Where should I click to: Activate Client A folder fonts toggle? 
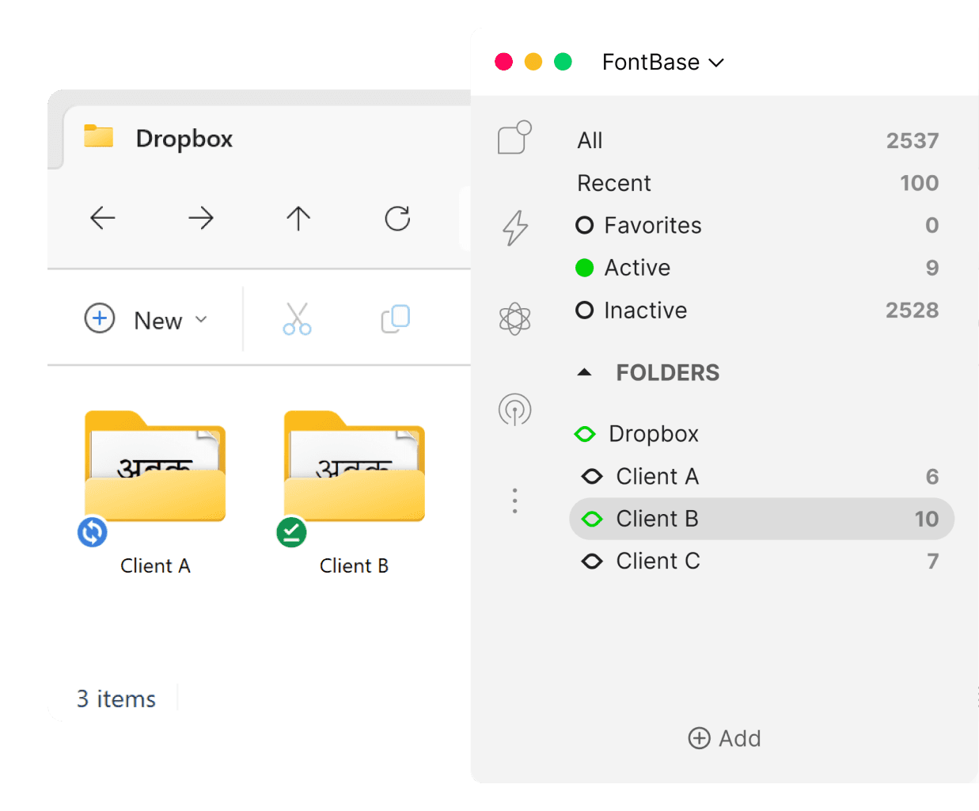coord(592,476)
